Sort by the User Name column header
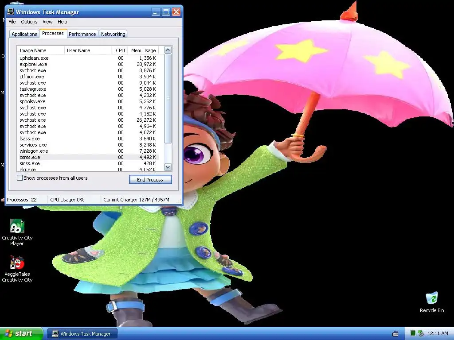 pos(88,50)
